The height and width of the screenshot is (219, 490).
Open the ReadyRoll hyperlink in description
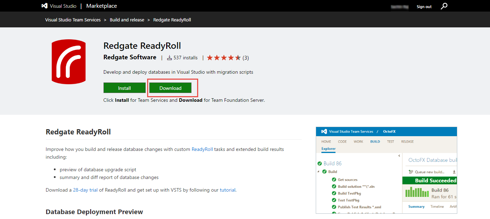[x=202, y=149]
